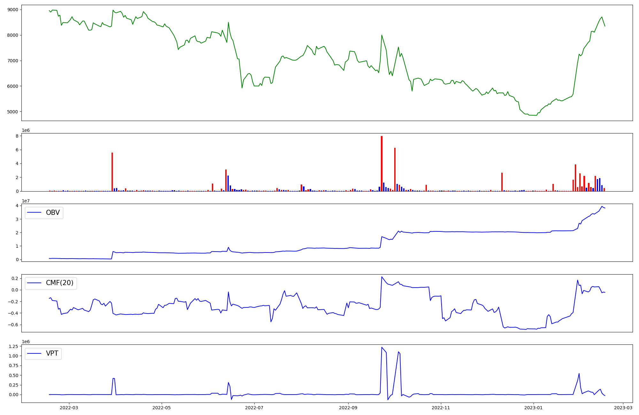Click the CMF(20) legend label
The height and width of the screenshot is (415, 639).
(x=59, y=283)
